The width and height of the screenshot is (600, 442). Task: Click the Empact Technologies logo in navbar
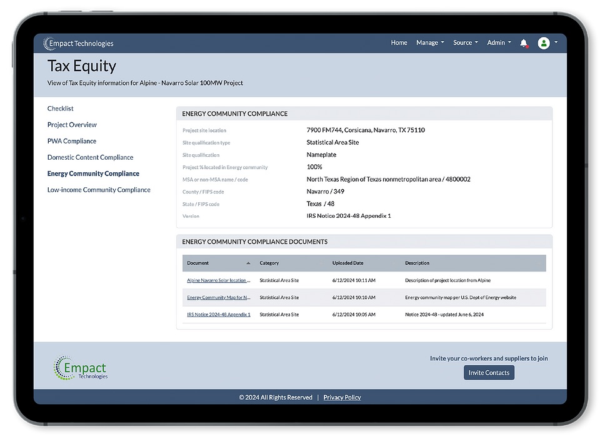tap(78, 43)
